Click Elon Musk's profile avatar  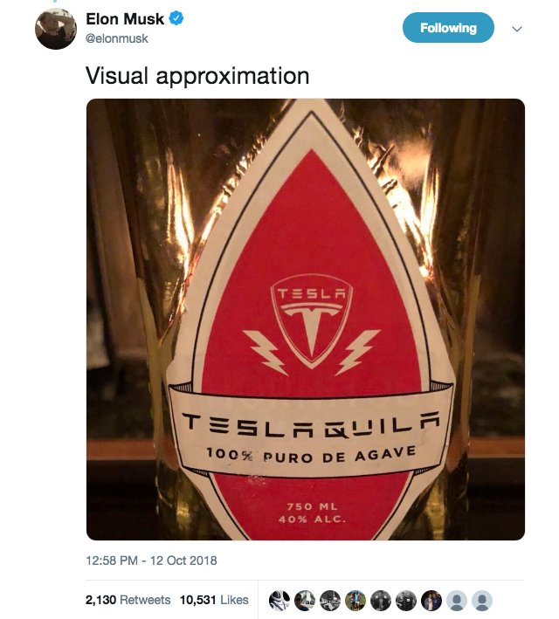pos(55,29)
